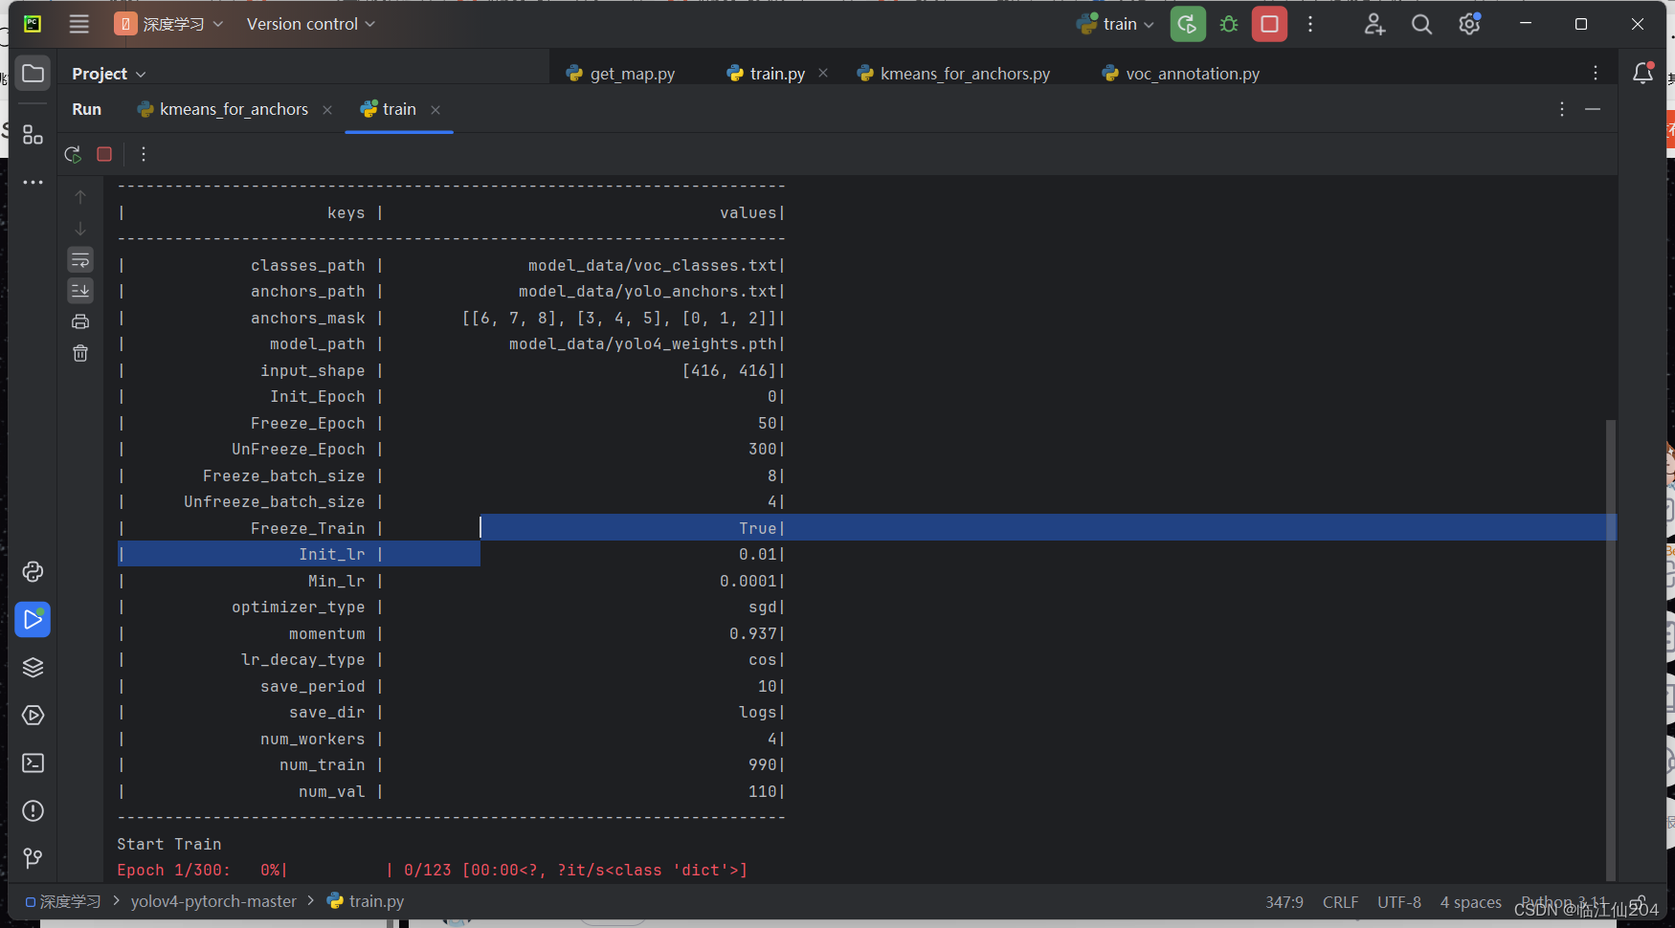The image size is (1675, 928).
Task: Open the Git version control tool window
Action: pos(33,858)
